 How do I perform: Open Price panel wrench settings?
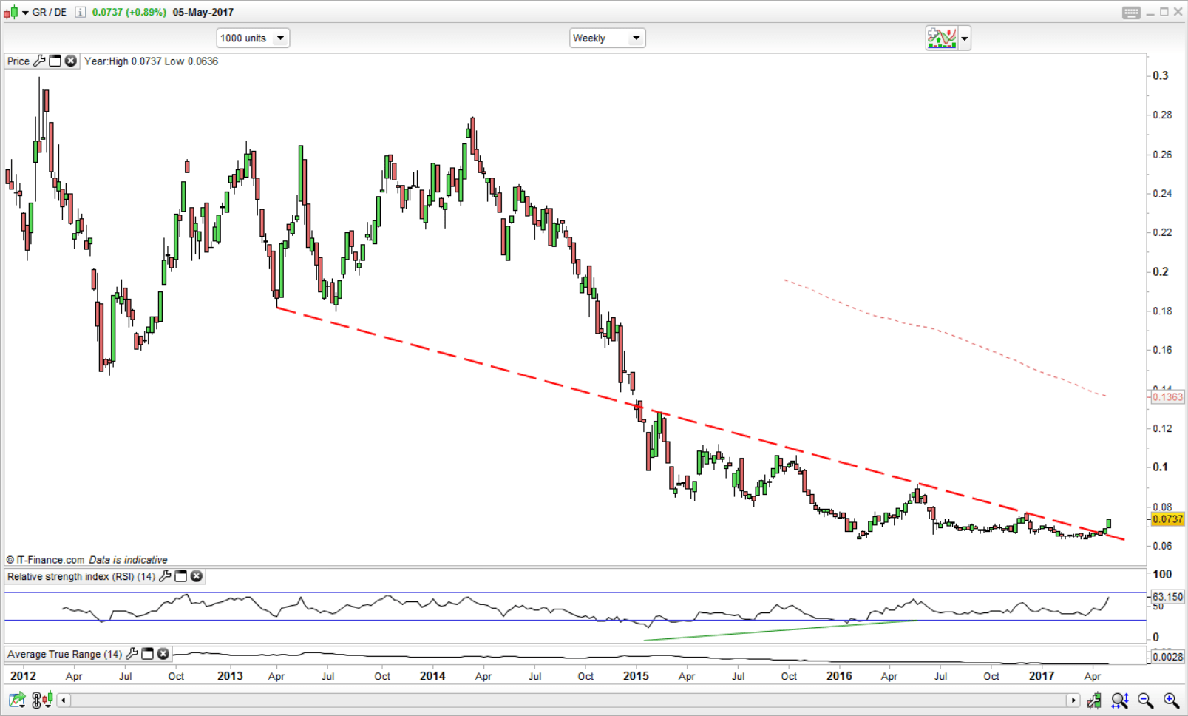(x=39, y=61)
